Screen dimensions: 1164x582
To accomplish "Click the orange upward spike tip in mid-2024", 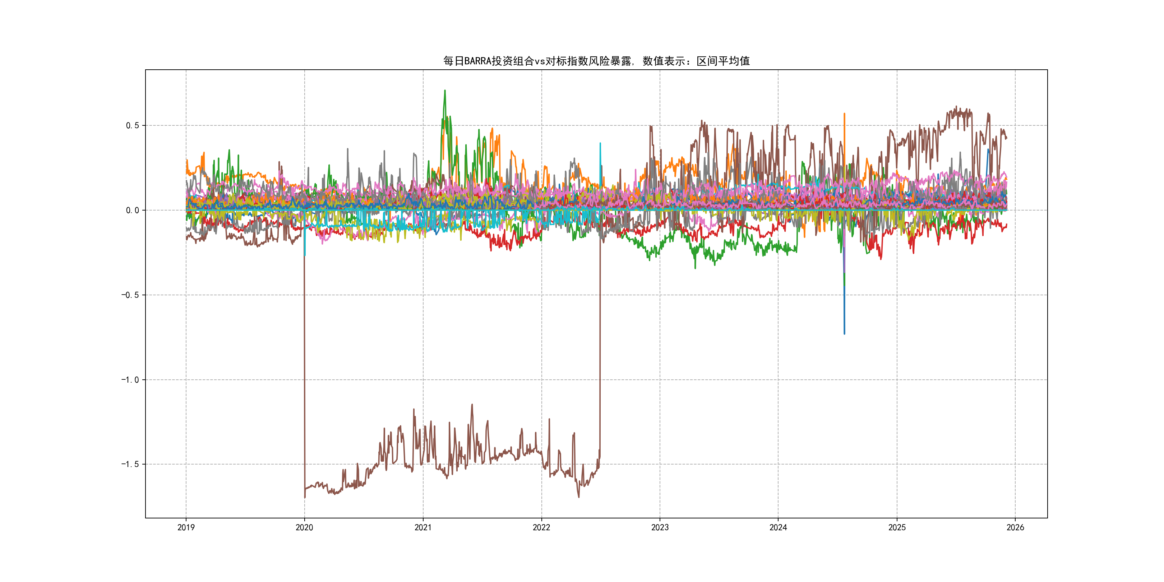I will 844,114.
